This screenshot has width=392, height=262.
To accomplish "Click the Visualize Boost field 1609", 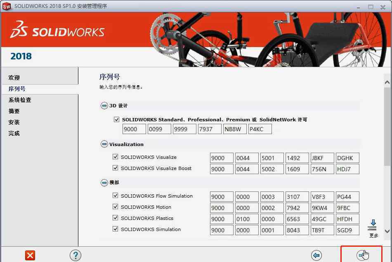I will tap(297, 169).
